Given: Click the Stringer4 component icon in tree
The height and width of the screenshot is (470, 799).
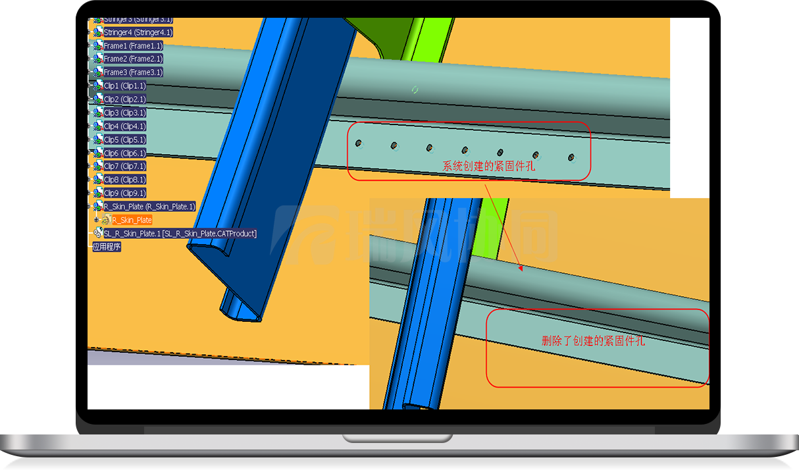Looking at the screenshot, I should [x=97, y=32].
